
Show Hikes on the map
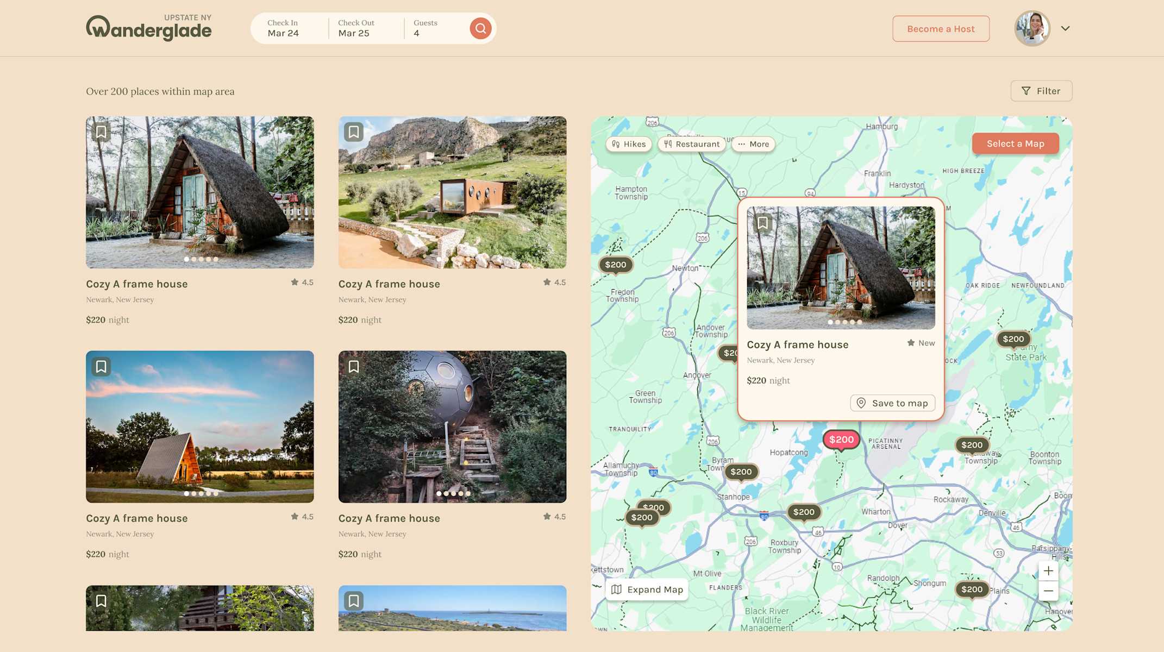pos(629,144)
